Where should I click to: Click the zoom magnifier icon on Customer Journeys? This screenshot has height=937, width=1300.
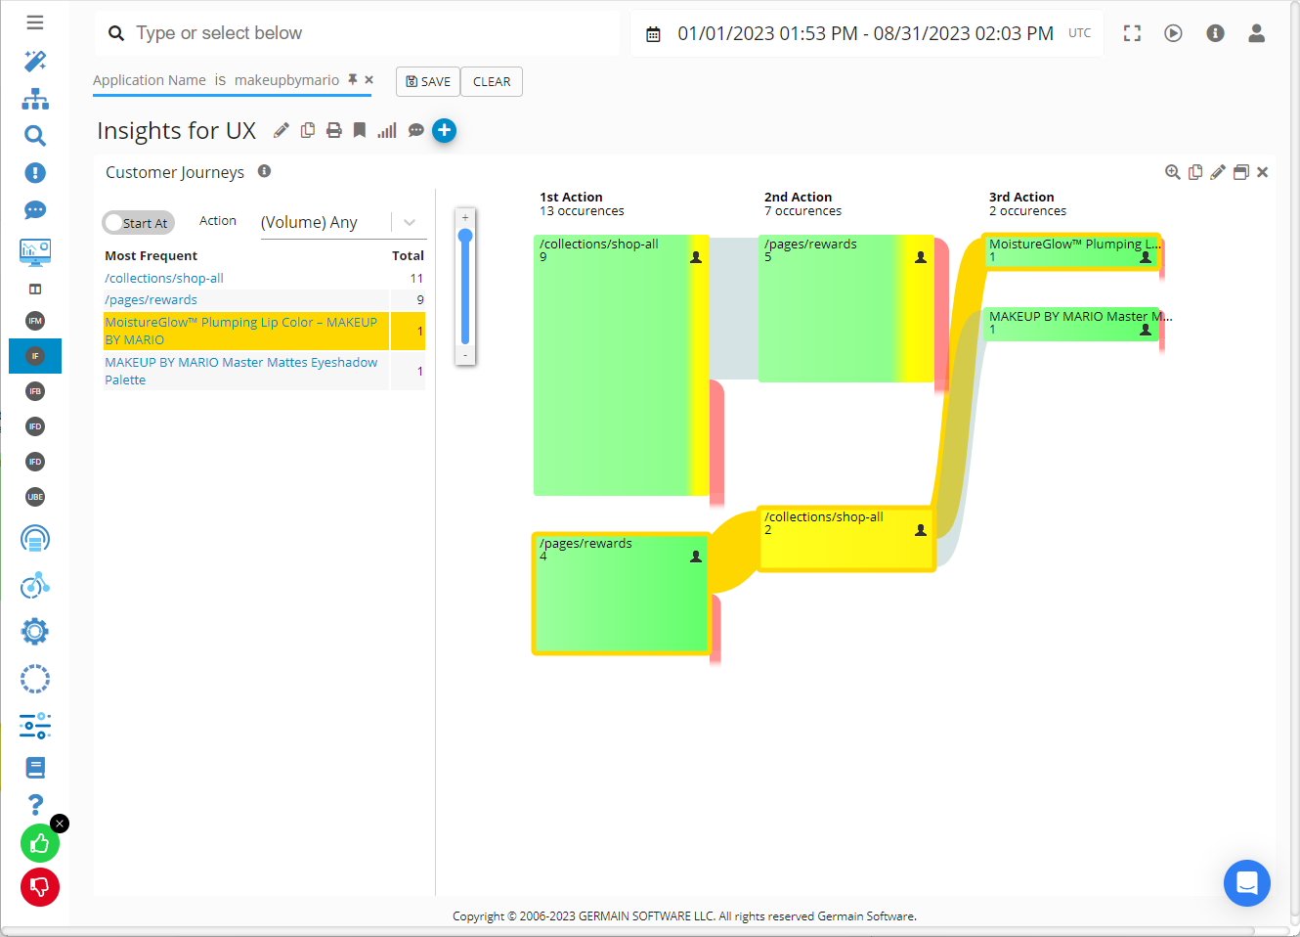1172,172
